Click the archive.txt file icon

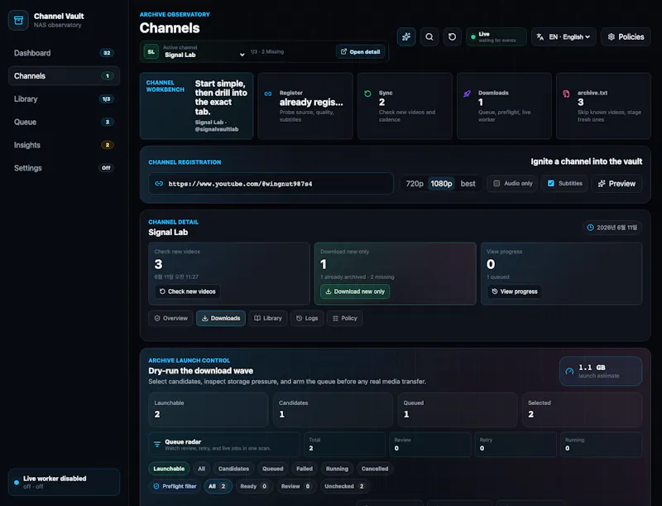click(x=566, y=94)
